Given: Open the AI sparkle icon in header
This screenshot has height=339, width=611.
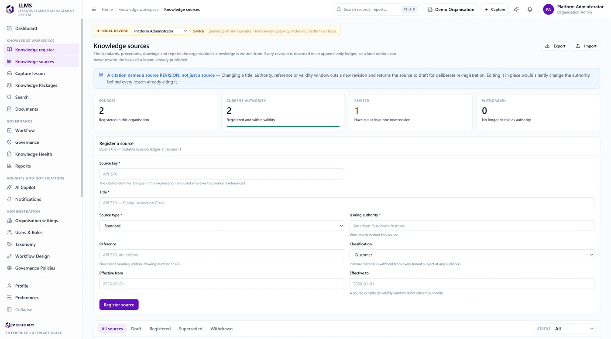Looking at the screenshot, I should pos(516,9).
